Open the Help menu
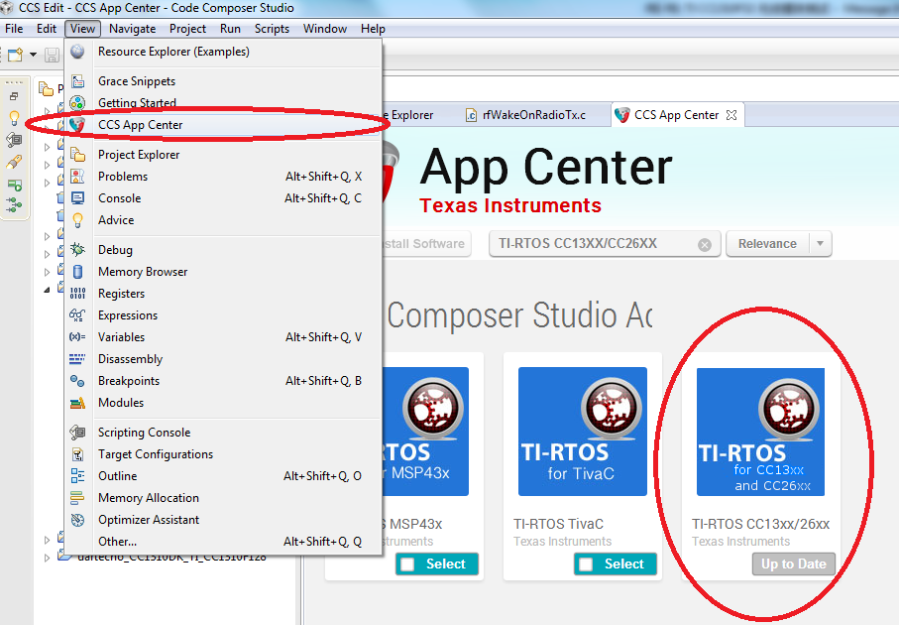This screenshot has width=899, height=625. point(373,29)
